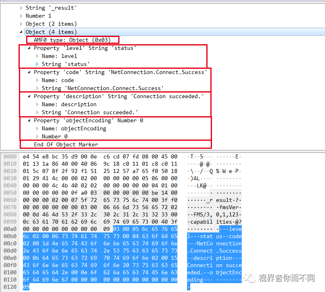Click hex offset 0050
Viewport: 325px width, 292px height.
click(x=10, y=193)
